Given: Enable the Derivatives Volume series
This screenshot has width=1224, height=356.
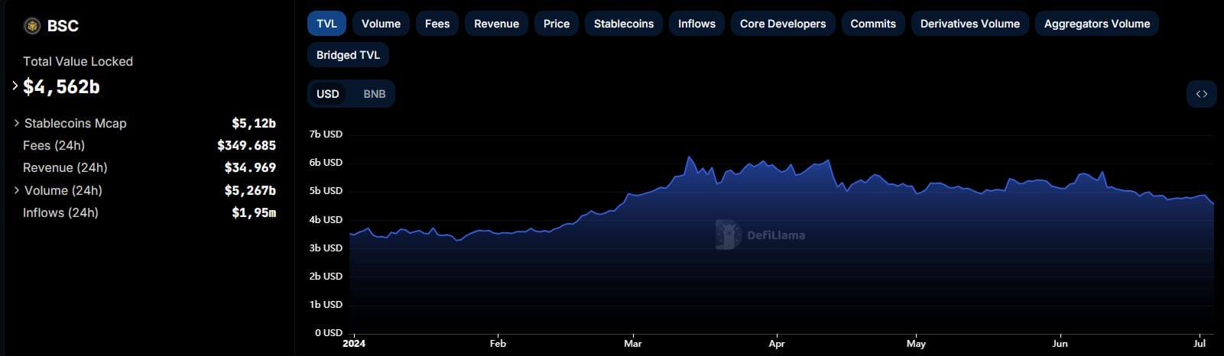Looking at the screenshot, I should pyautogui.click(x=969, y=24).
